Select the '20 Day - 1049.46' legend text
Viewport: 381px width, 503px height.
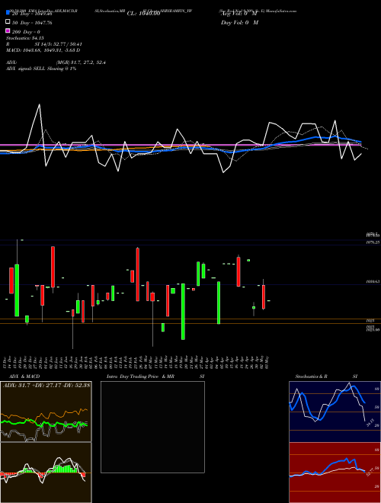click(32, 14)
